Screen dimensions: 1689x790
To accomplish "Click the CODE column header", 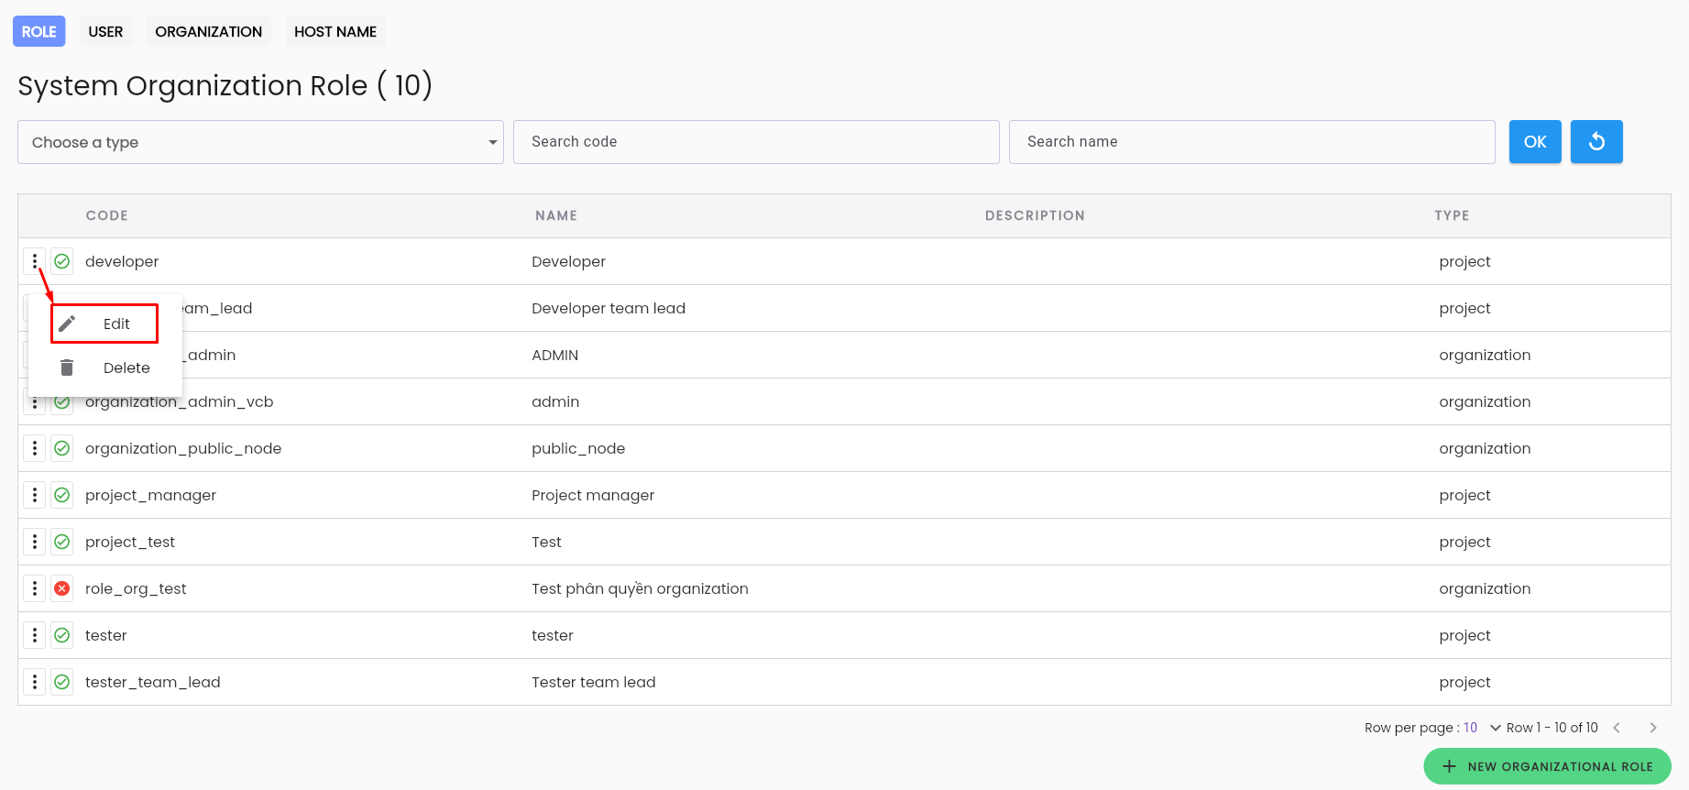I will point(107,215).
